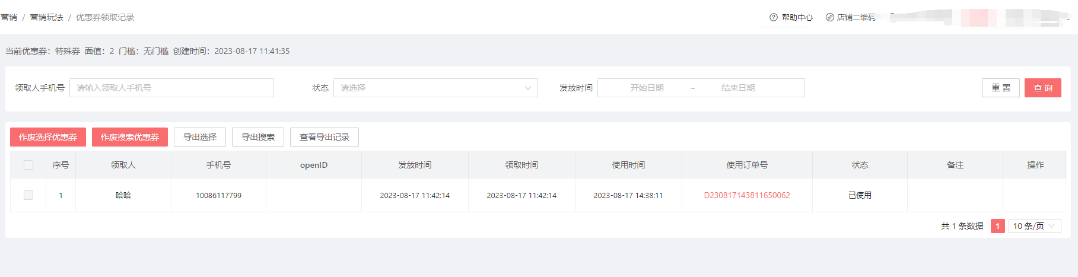
Task: Click 作废选择优惠券 button
Action: [x=48, y=137]
